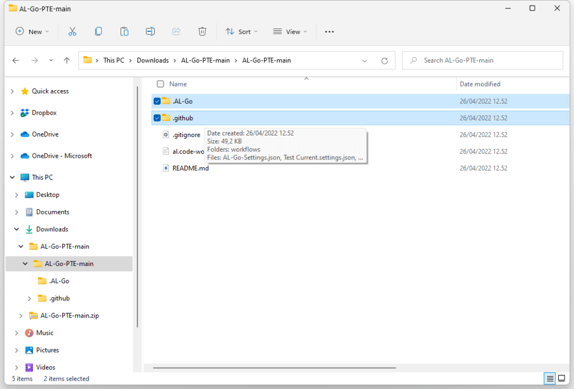Click Downloads in the address breadcrumb
This screenshot has width=574, height=389.
[152, 60]
